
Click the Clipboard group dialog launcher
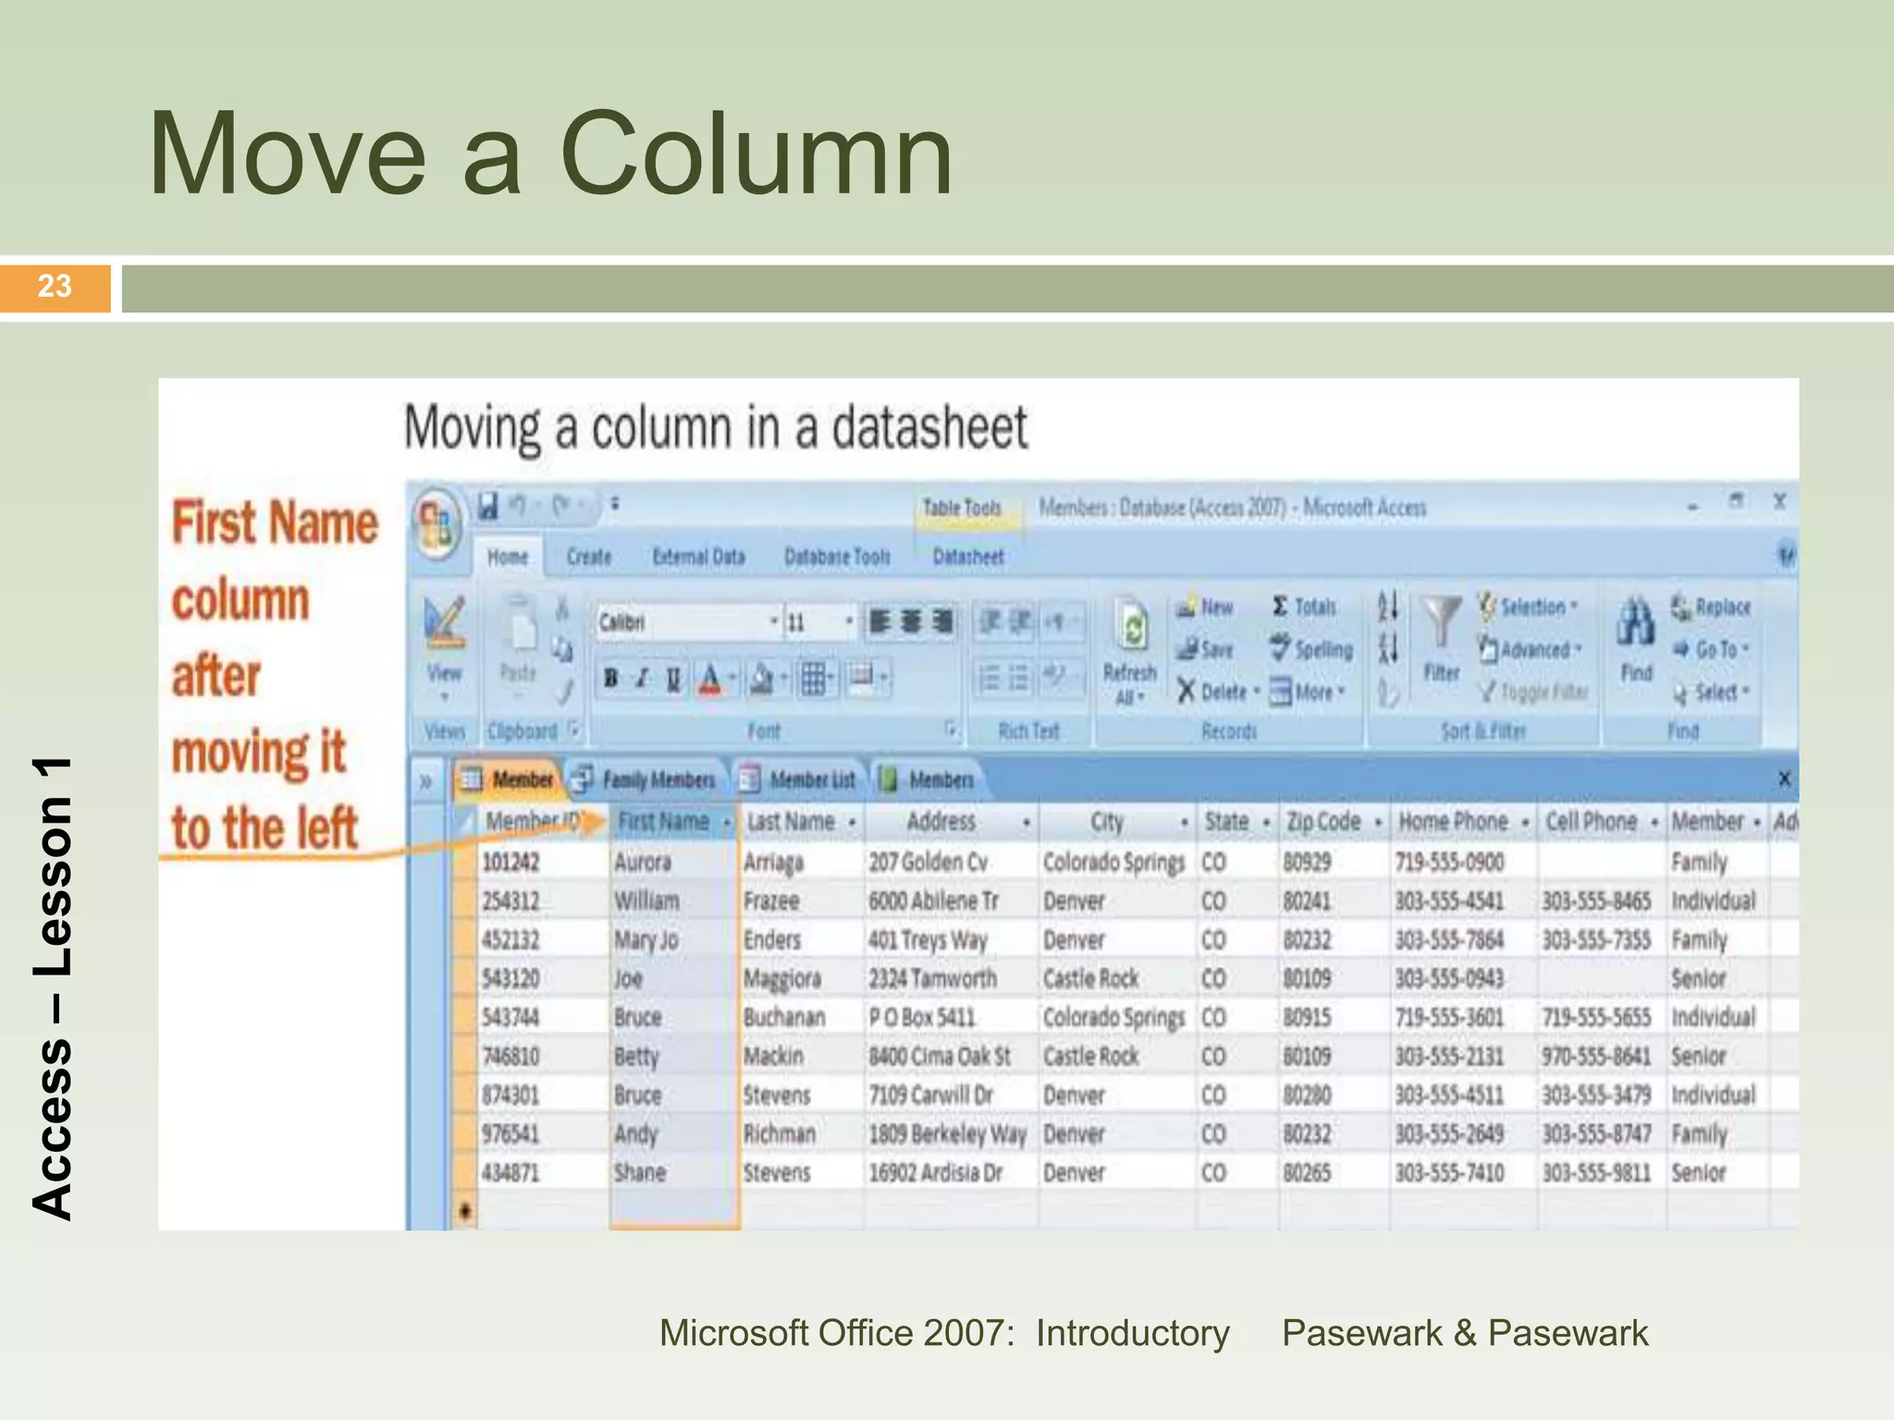point(574,729)
